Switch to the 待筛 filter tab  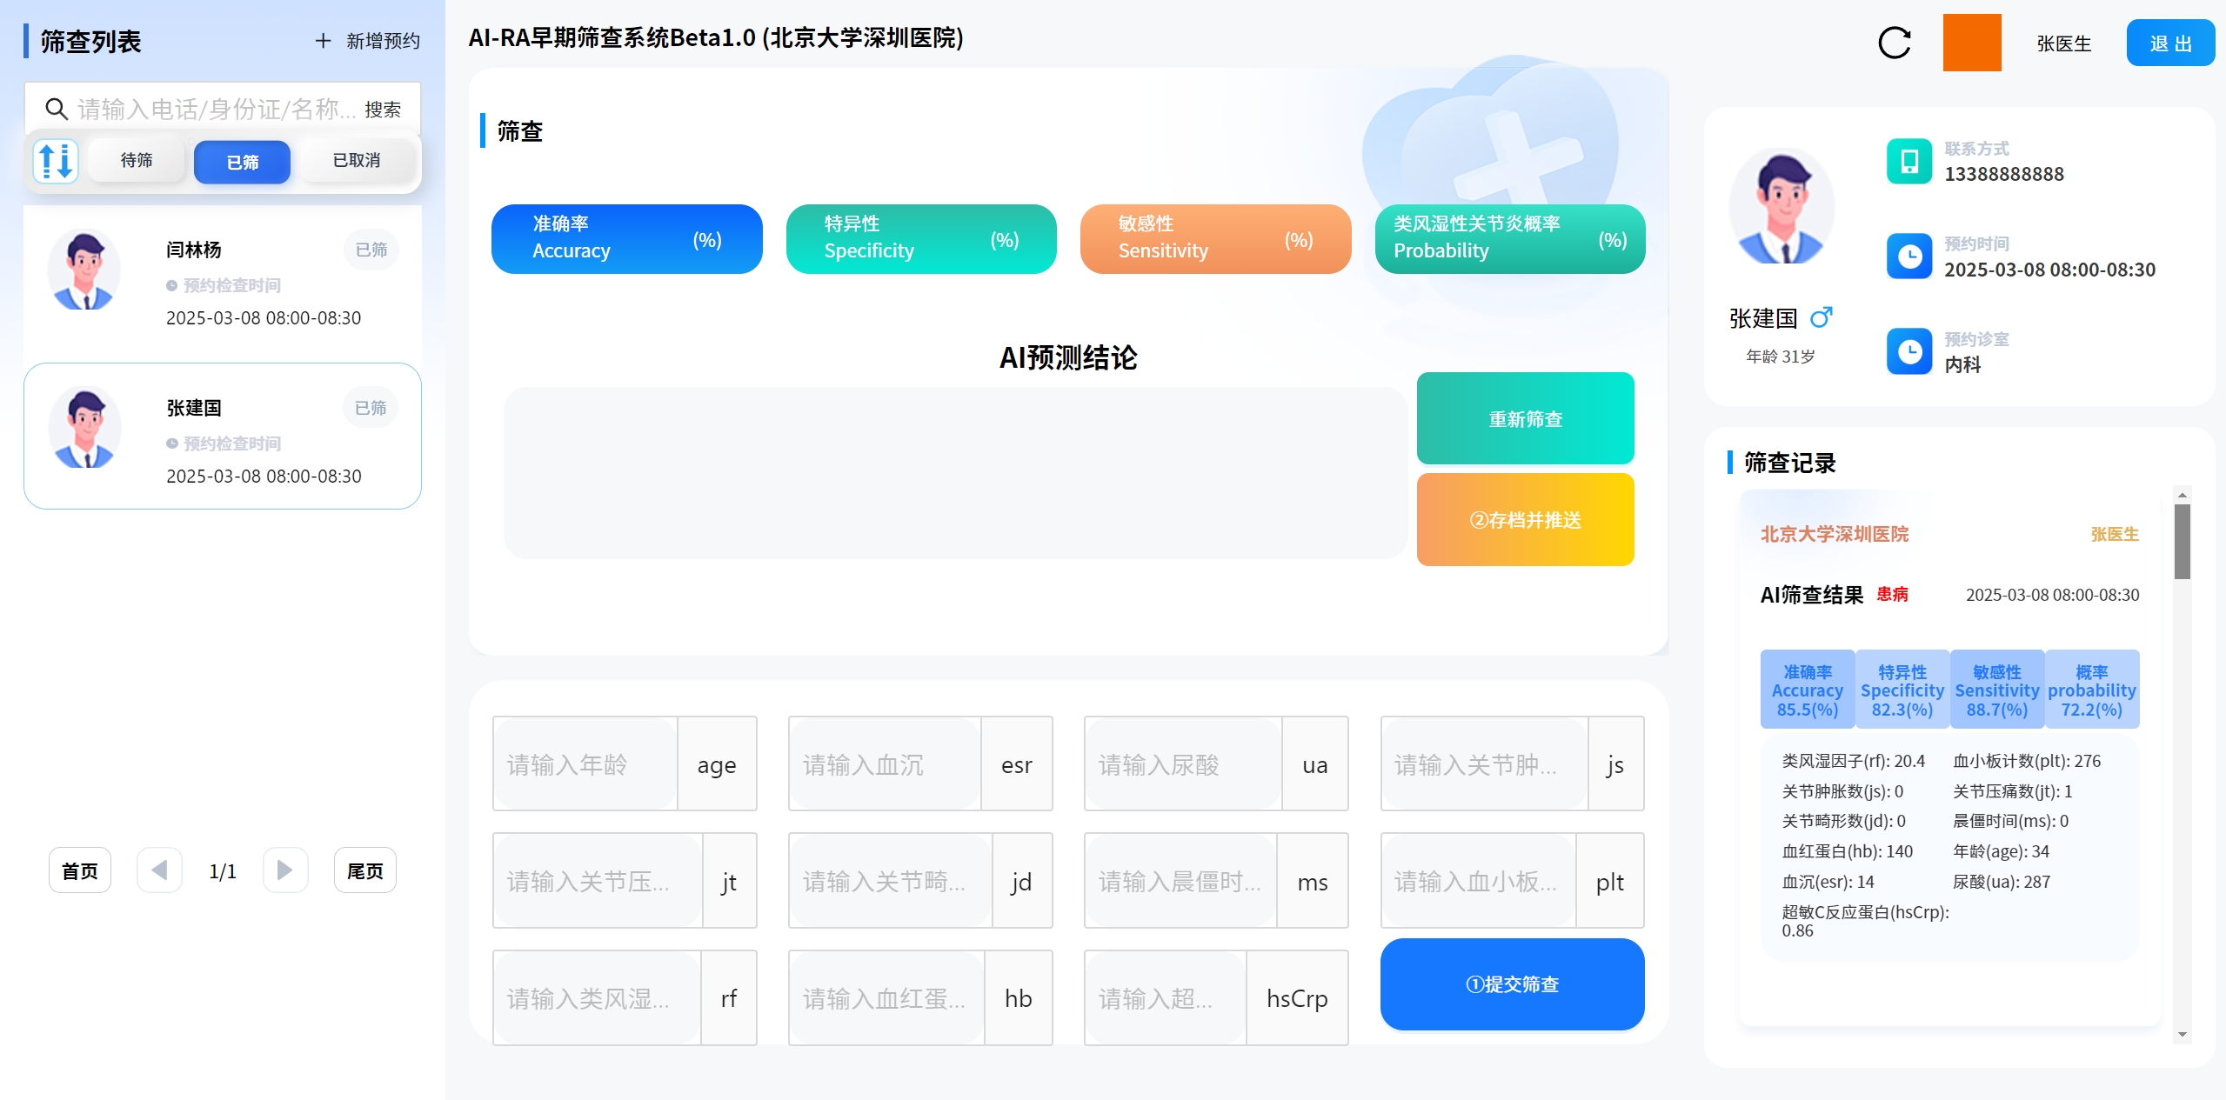click(x=137, y=161)
